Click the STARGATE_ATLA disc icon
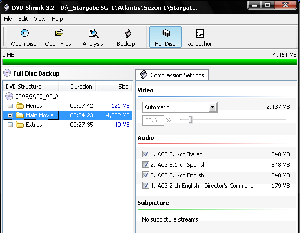This screenshot has height=233, width=300. [9, 96]
